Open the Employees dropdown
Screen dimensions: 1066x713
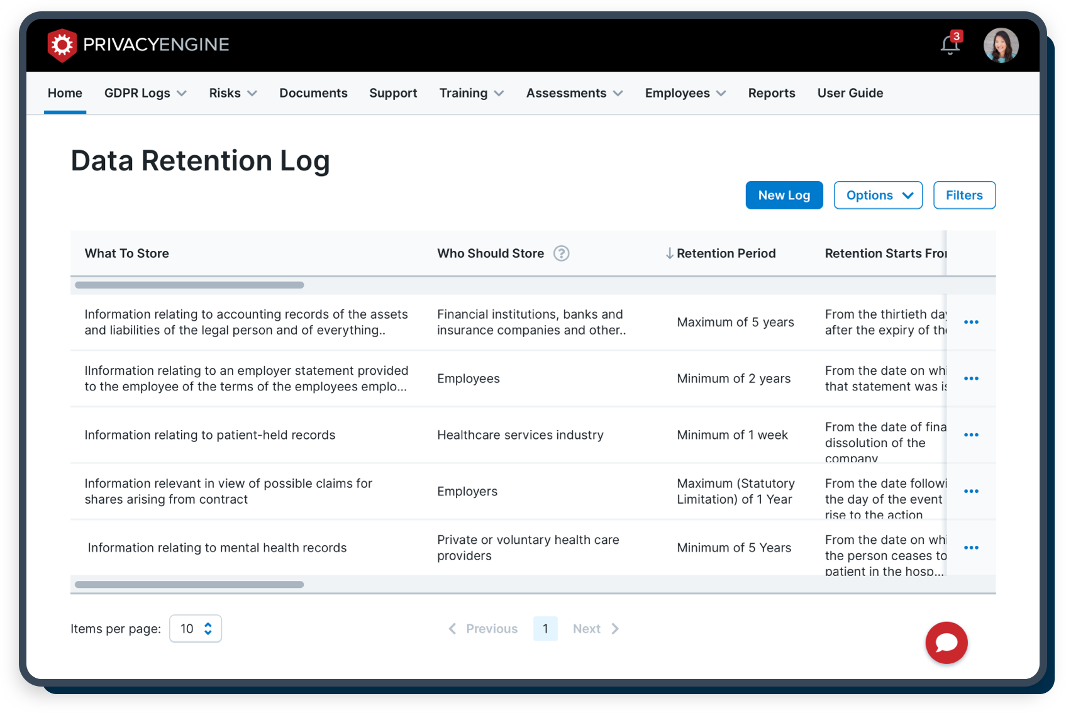(685, 93)
